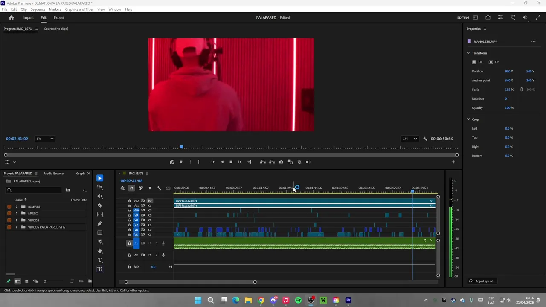This screenshot has width=546, height=307.
Task: Expand the INSERTS bin
Action: pos(17,207)
